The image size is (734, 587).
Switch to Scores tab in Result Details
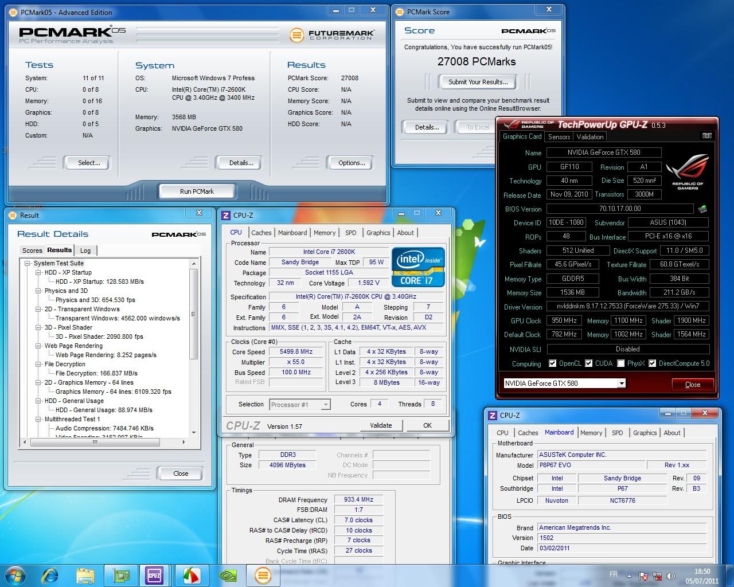(x=32, y=251)
